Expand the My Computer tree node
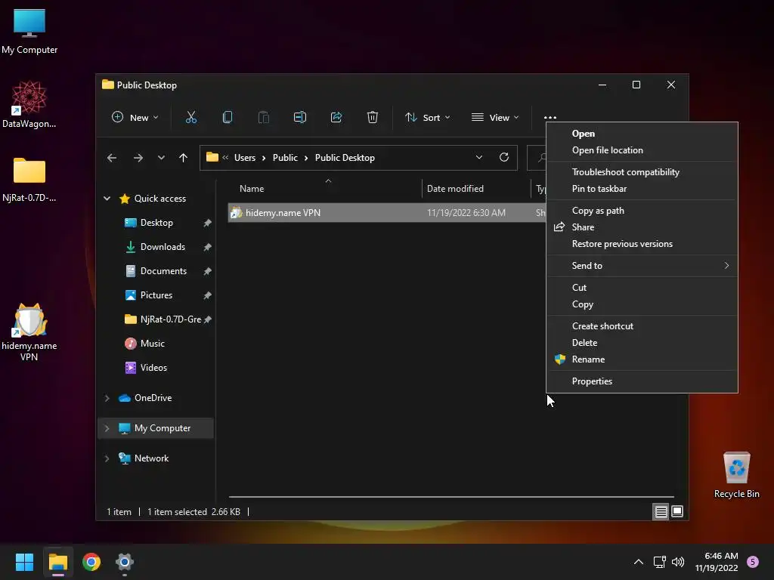 [107, 428]
